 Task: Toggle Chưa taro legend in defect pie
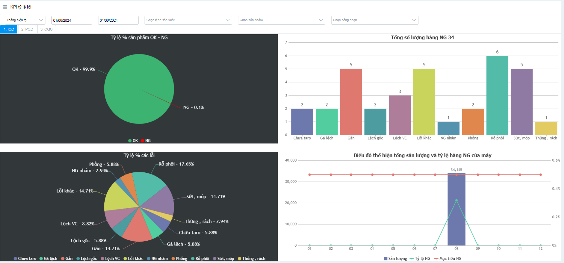(x=25, y=258)
